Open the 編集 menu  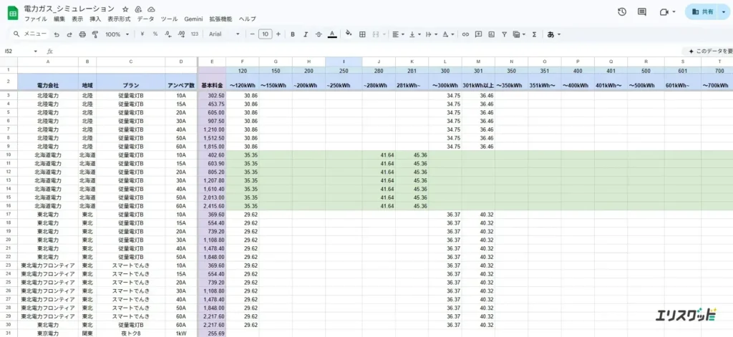click(59, 19)
